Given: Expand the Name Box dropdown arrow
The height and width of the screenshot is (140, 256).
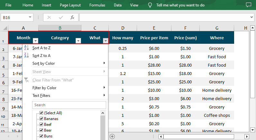Looking at the screenshot, I should click(x=30, y=17).
